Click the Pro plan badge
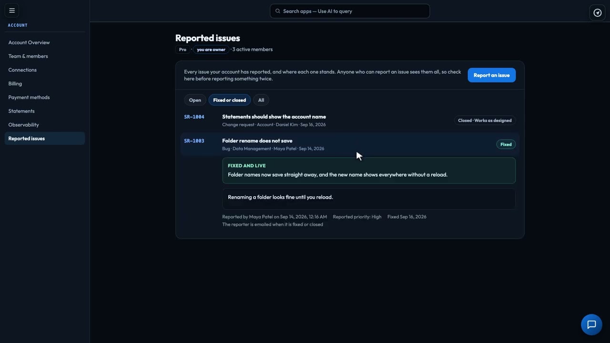This screenshot has width=610, height=343. tap(183, 50)
